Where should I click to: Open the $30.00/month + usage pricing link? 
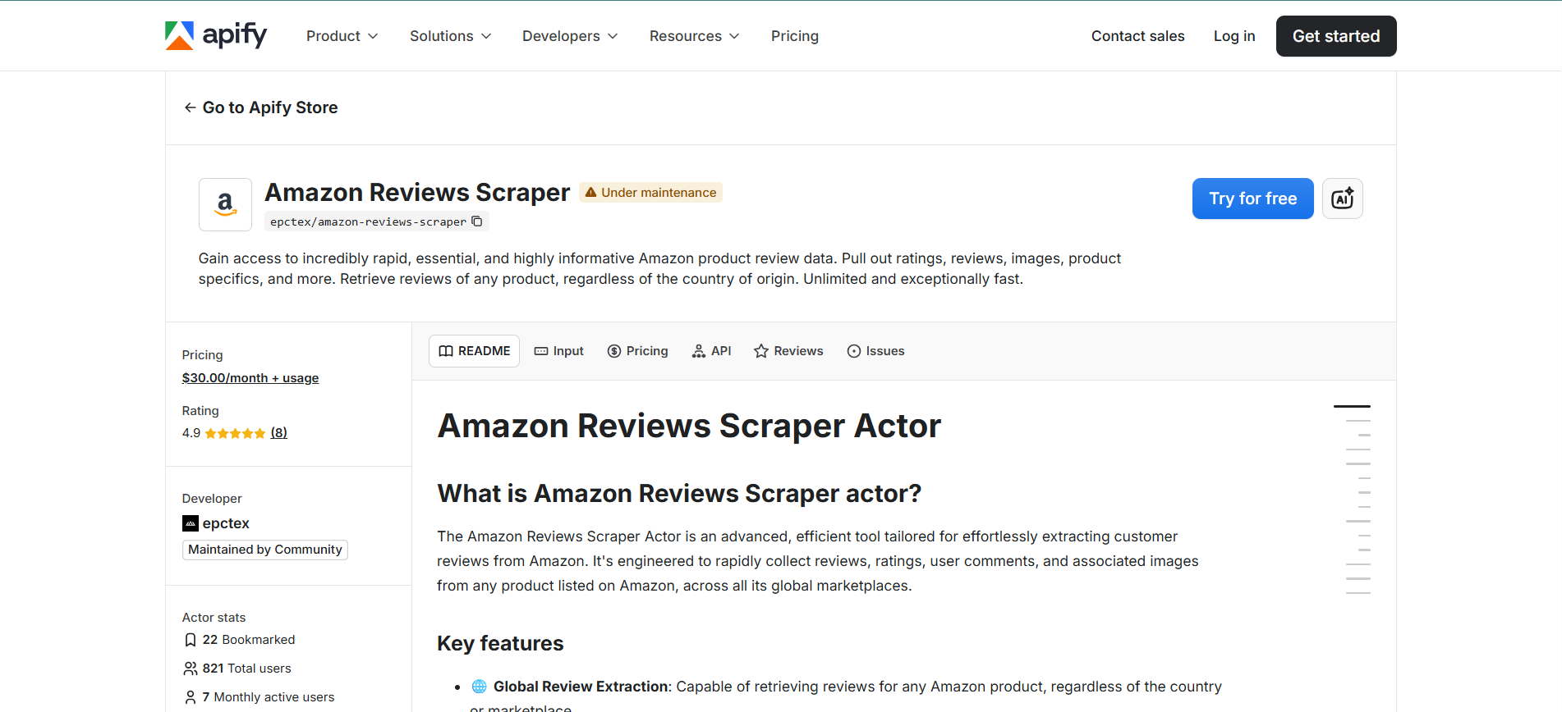tap(250, 378)
